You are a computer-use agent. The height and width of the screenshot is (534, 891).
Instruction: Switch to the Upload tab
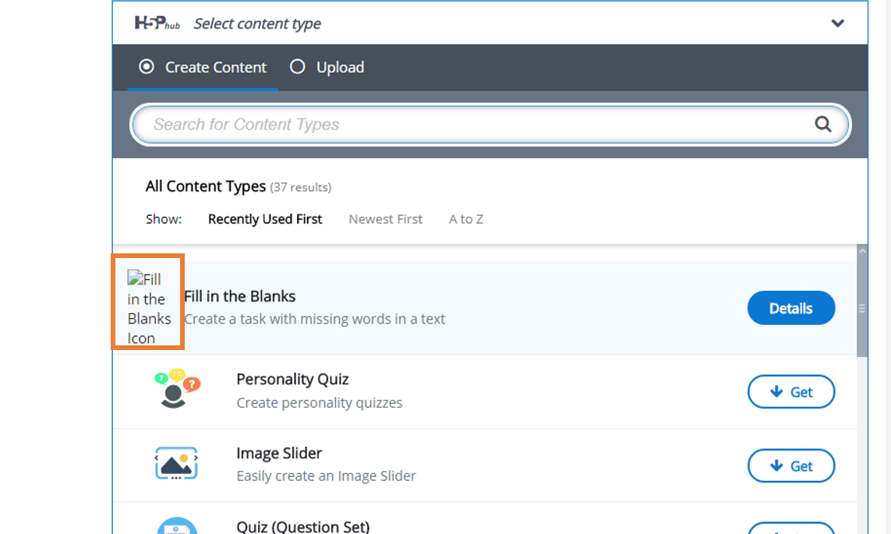(327, 68)
